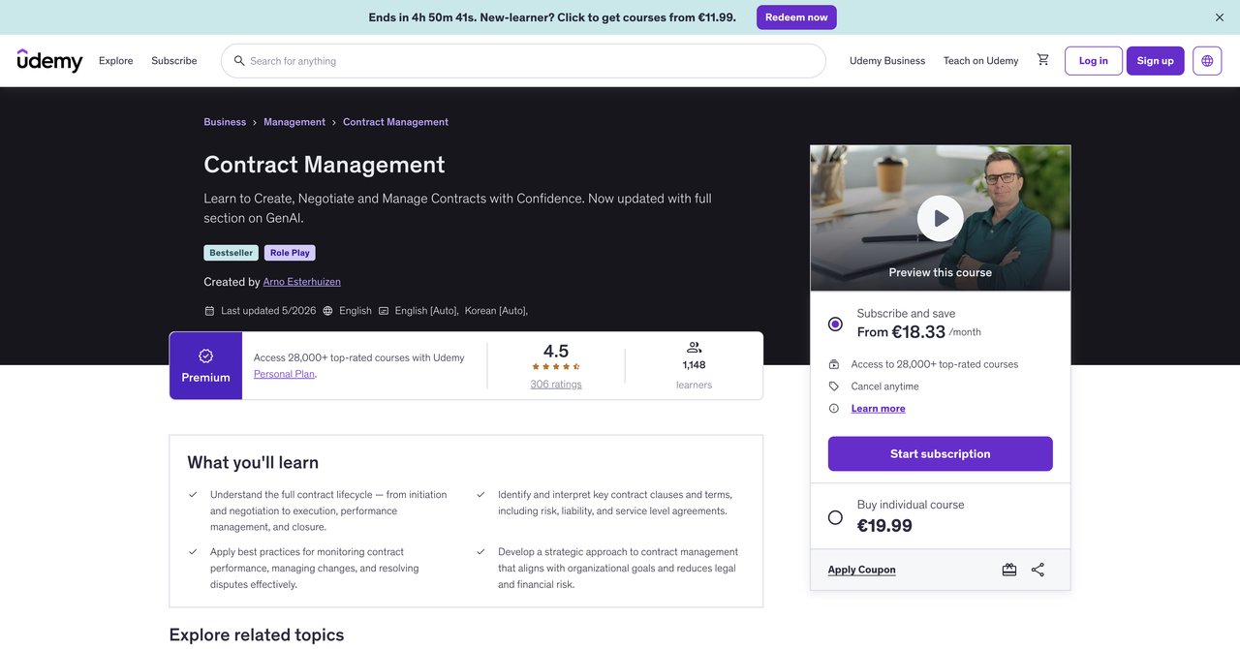The width and height of the screenshot is (1240, 649).
Task: Click the Contract Management course title
Action: click(x=325, y=165)
